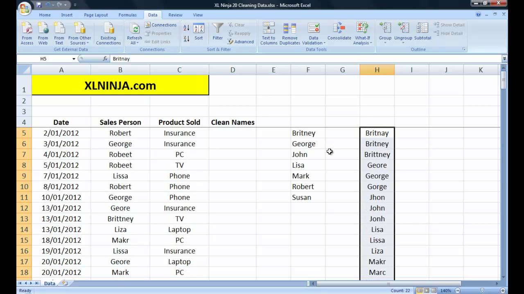Click the Connections button
This screenshot has width=524, height=294.
click(x=160, y=25)
